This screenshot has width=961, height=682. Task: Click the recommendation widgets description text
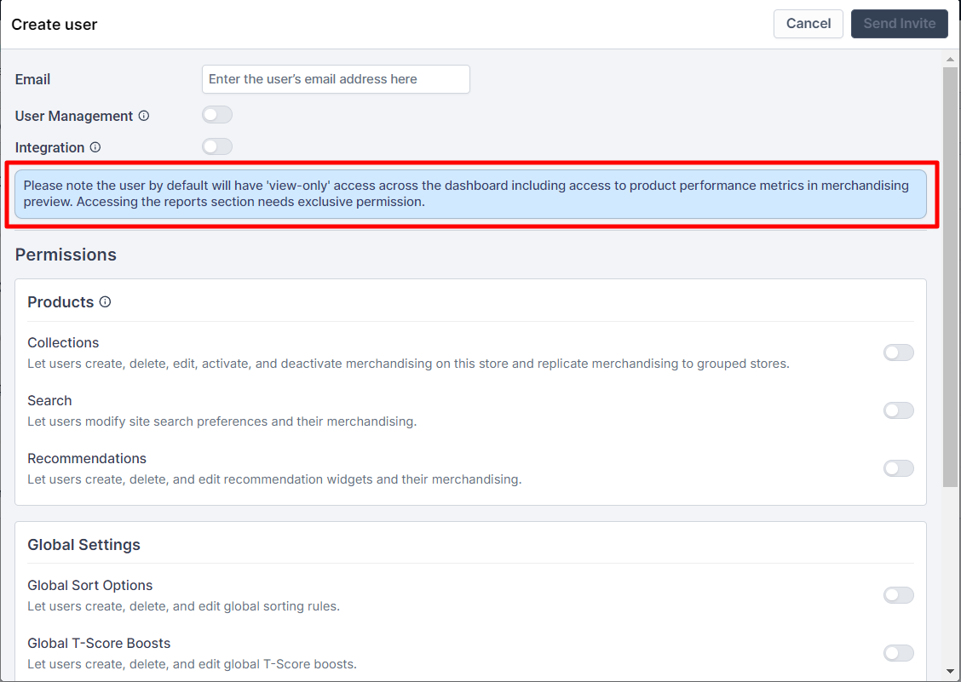(x=274, y=479)
